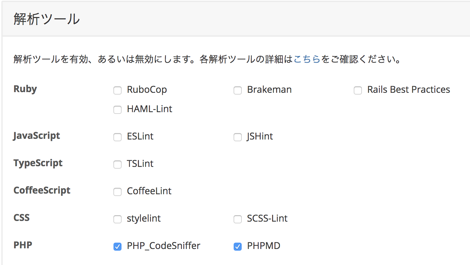Enable TSLint for TypeScript
The height and width of the screenshot is (265, 470).
tap(117, 165)
